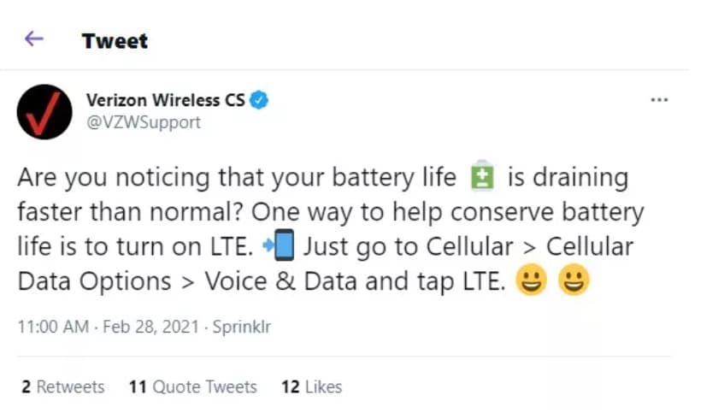View the 2 Retweets list
Viewport: 724px width, 419px height.
63,387
